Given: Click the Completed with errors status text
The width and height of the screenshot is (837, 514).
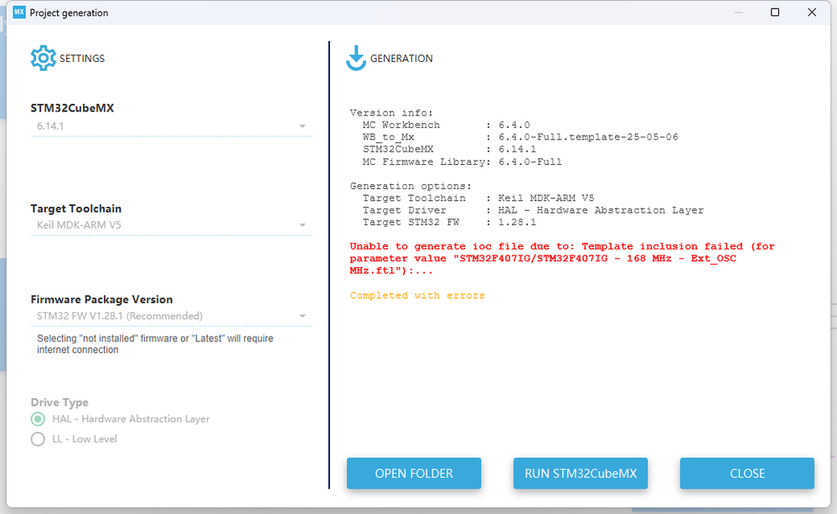Looking at the screenshot, I should (x=417, y=296).
